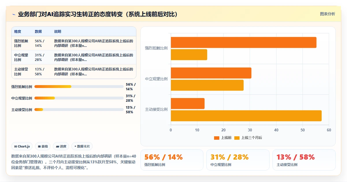Viewport: 347px width, 182px height.
Task: Select the 数据卡片 tag chip
Action: (x=82, y=146)
